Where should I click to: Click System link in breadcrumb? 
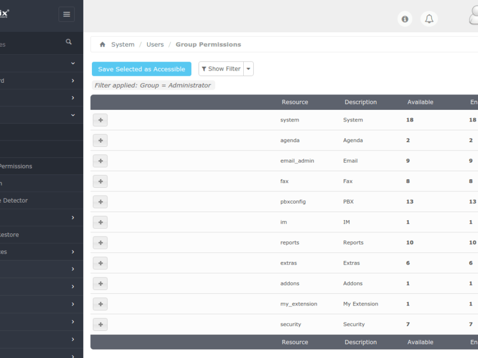[x=123, y=45]
